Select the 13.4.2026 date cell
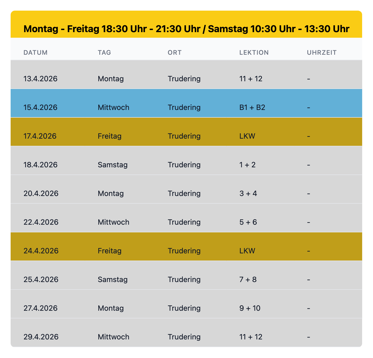373x358 pixels. point(40,79)
